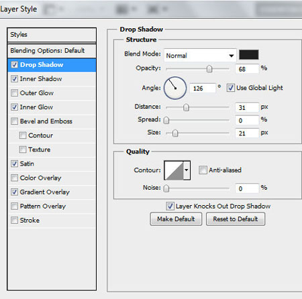Click the Noise value field
Screen dimensions: 302x299
[x=247, y=188]
